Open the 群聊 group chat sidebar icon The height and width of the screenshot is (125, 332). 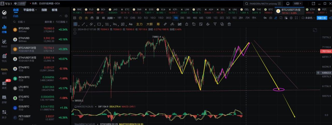(4, 99)
